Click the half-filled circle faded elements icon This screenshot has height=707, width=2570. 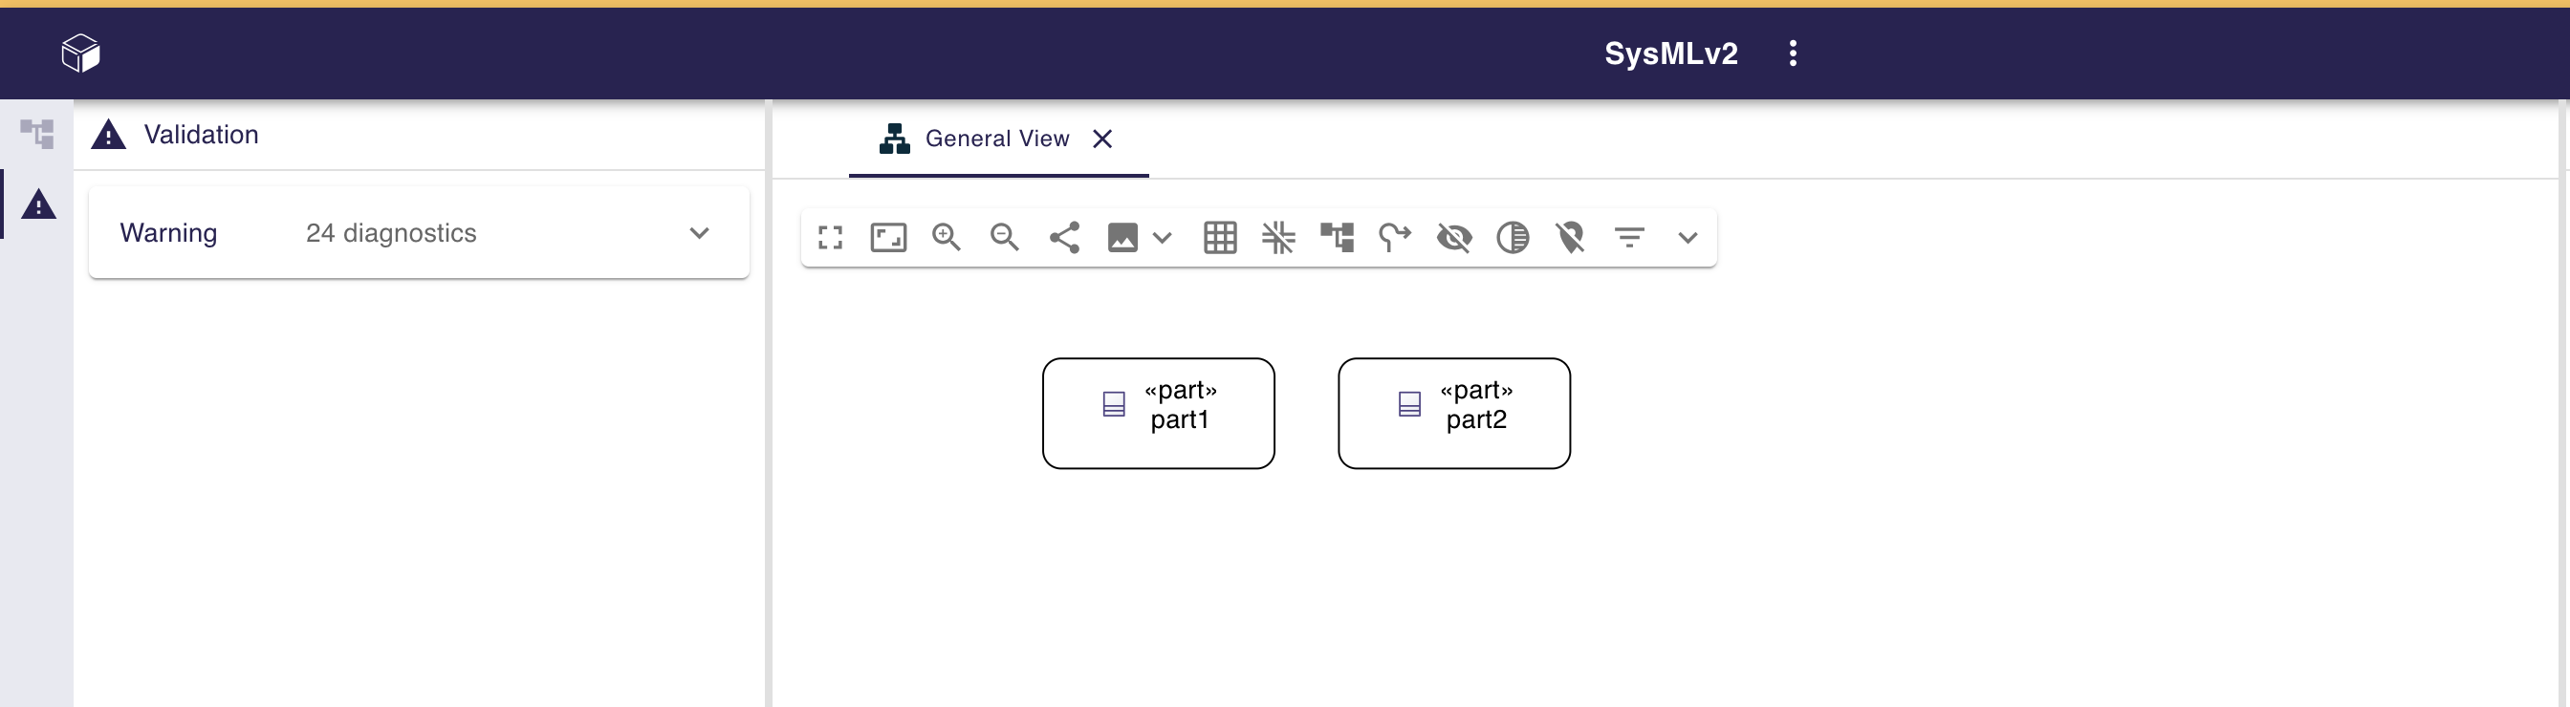point(1513,237)
